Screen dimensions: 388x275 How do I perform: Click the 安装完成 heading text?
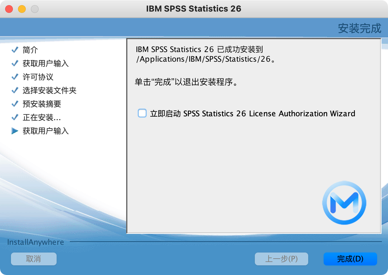pyautogui.click(x=359, y=28)
